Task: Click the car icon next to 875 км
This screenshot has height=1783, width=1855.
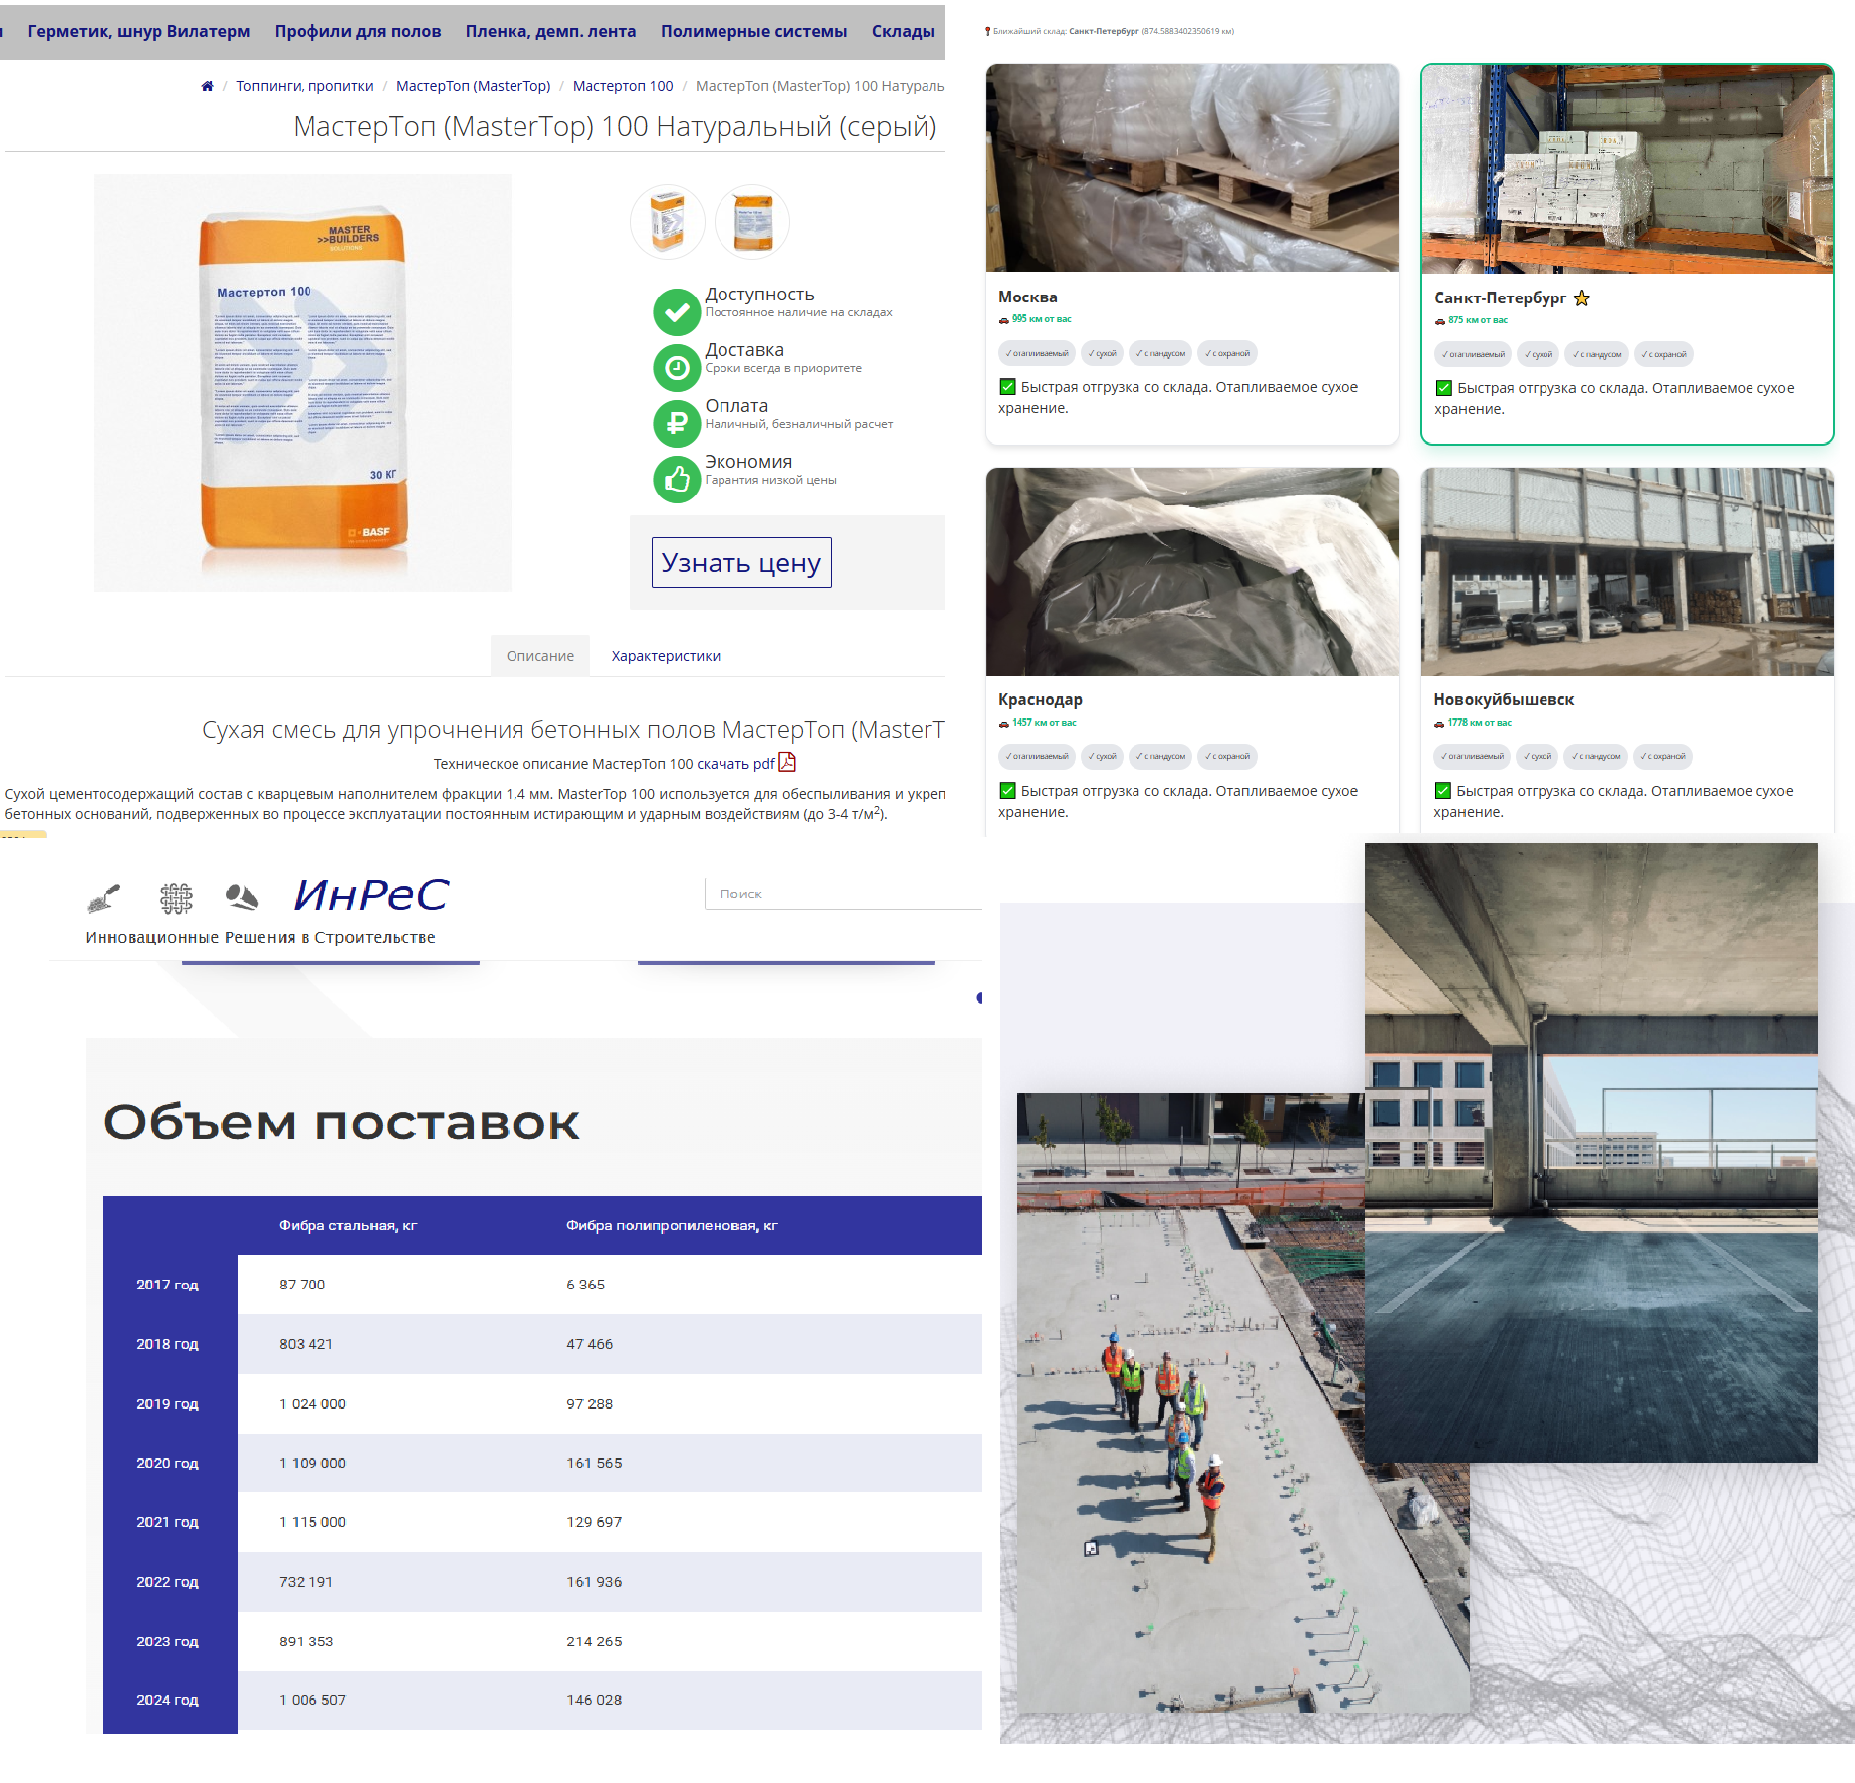Action: pos(1439,321)
